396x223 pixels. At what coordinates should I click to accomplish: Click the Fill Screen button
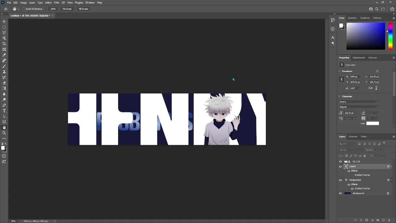83,9
